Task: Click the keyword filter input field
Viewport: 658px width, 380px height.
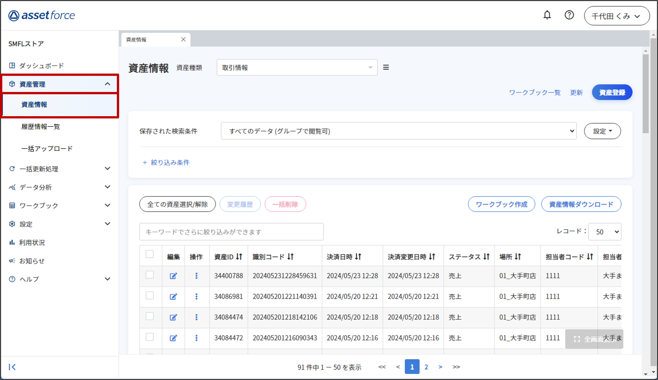Action: coord(231,231)
